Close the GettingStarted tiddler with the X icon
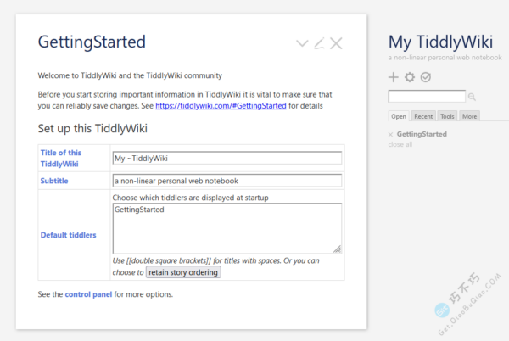Viewport: 509px width, 341px height. (x=336, y=43)
